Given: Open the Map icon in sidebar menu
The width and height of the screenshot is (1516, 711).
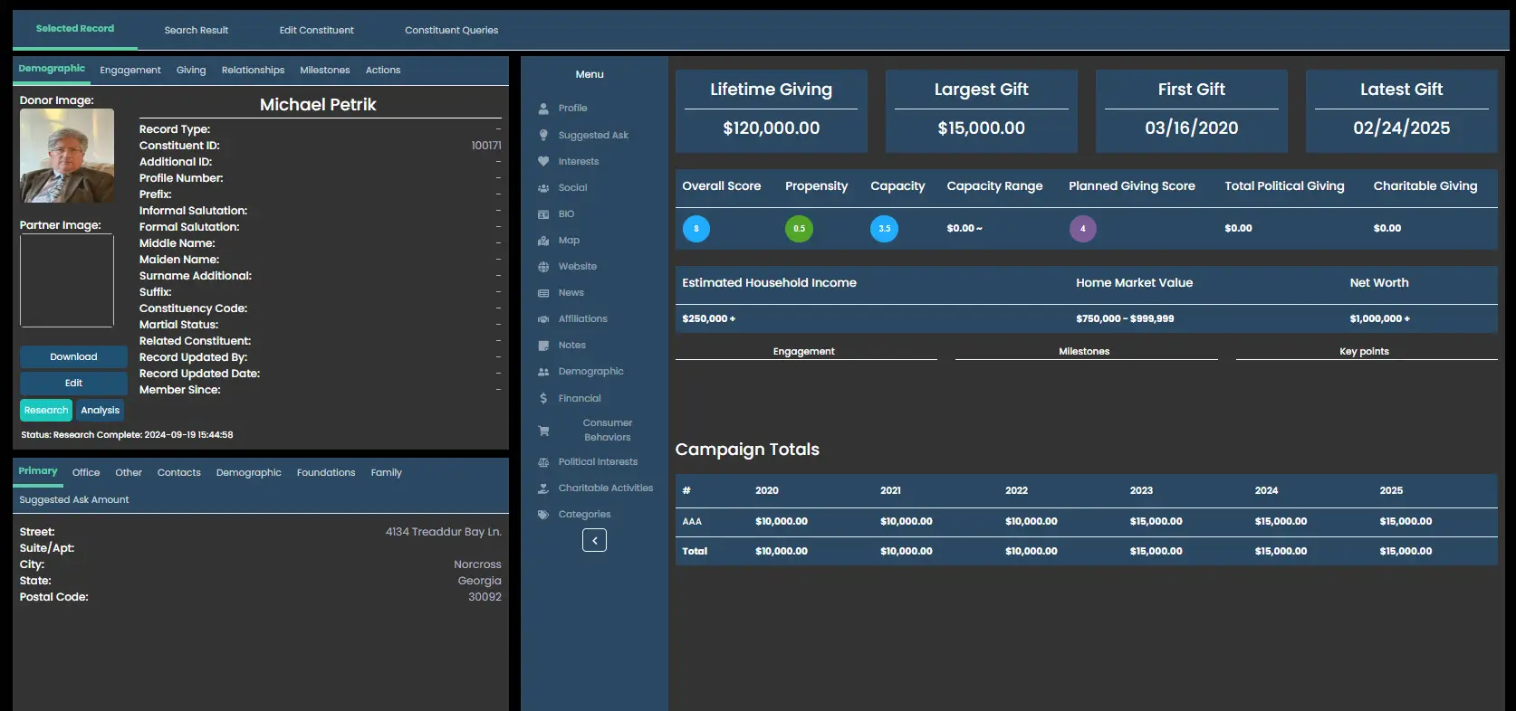Looking at the screenshot, I should pos(543,241).
